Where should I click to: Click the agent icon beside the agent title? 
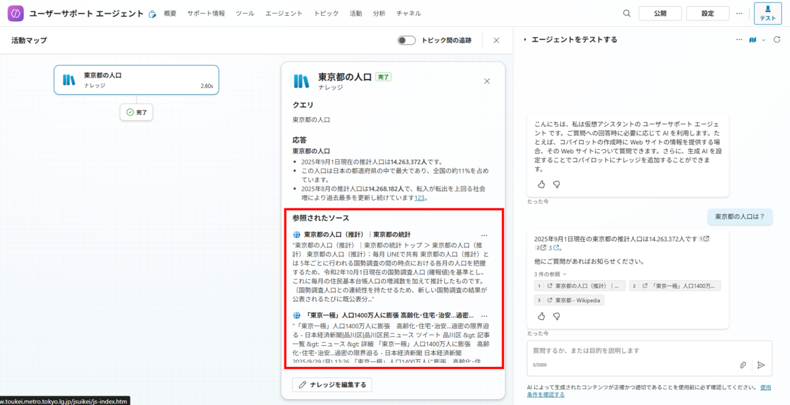click(x=153, y=14)
